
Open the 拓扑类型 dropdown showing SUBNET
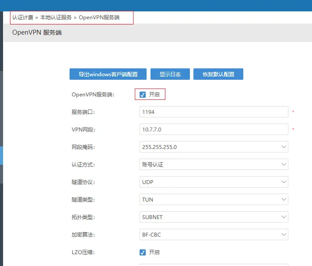click(x=214, y=217)
